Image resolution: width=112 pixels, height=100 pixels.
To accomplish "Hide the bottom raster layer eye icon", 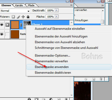I will tap(2, 34).
